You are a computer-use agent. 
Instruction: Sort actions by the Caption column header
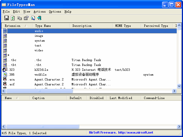(x=48, y=98)
